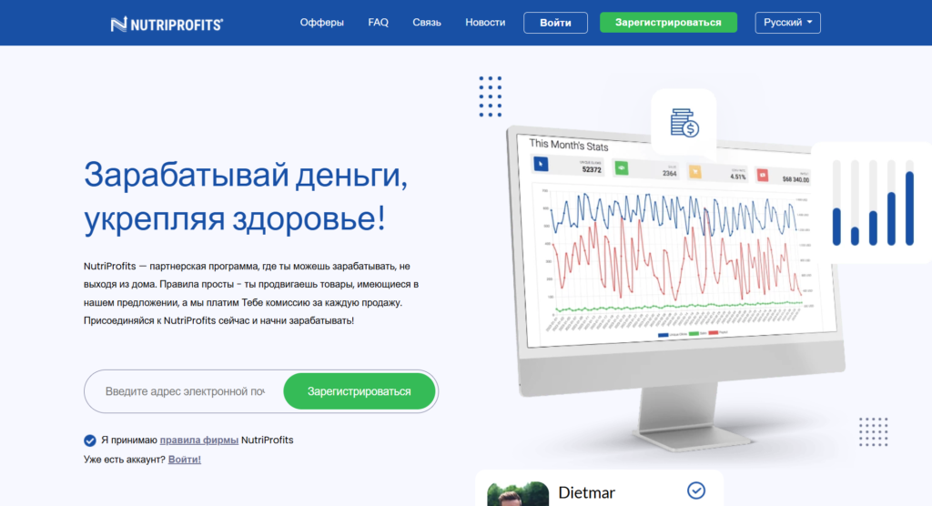Open the правила фирмы link
This screenshot has width=932, height=506.
[199, 440]
